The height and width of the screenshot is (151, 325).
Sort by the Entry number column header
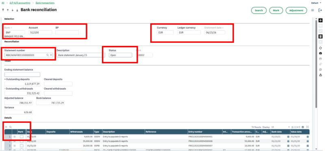[x=205, y=132]
